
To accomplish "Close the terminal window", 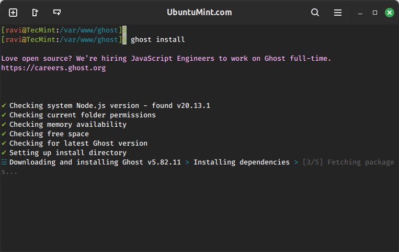I will [x=390, y=13].
